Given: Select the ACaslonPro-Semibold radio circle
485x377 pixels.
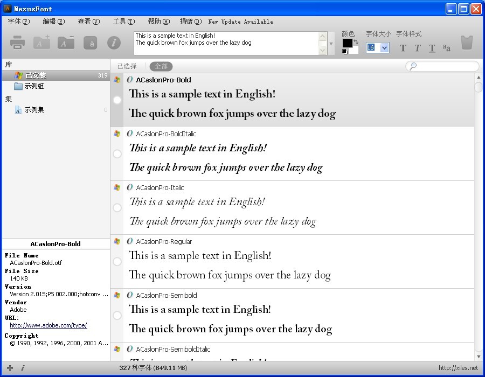Looking at the screenshot, I should coord(117,316).
